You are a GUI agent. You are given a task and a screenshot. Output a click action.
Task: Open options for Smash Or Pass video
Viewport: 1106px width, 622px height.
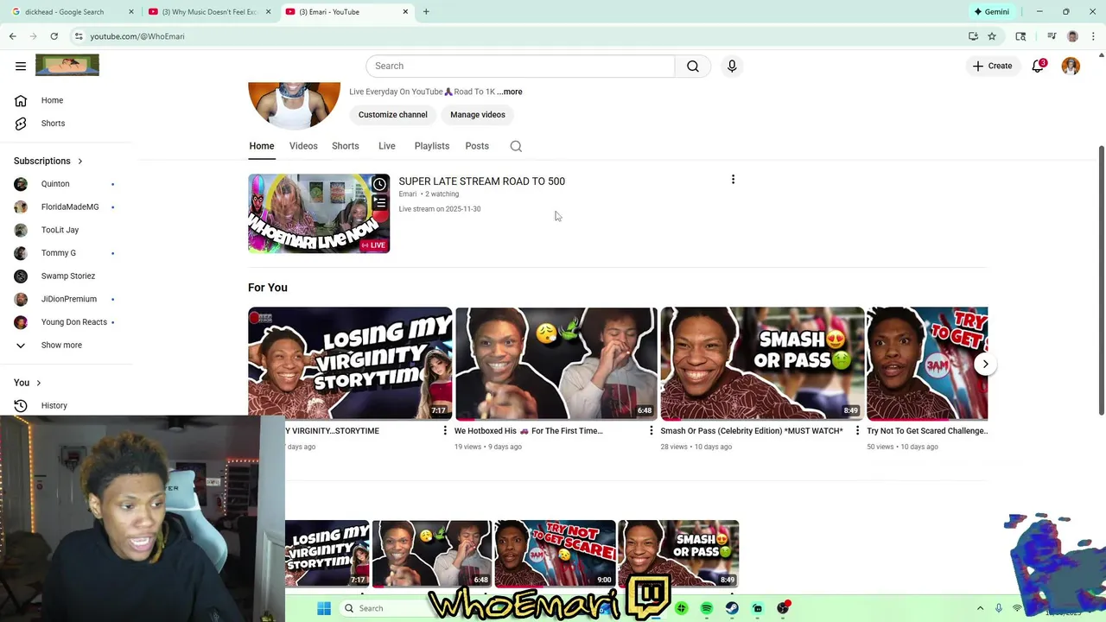tap(857, 430)
